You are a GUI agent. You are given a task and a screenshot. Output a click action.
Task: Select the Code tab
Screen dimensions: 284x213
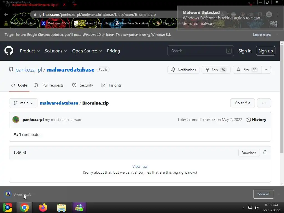pos(19,85)
